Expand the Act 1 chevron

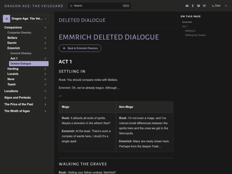click(45, 58)
